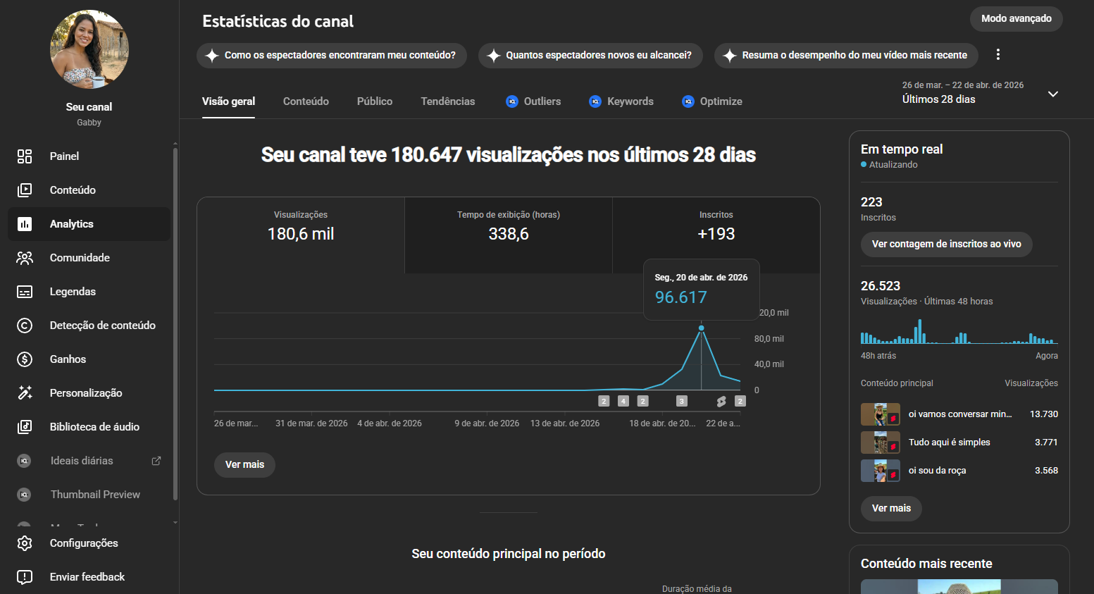Click the view count '3.771'
The image size is (1094, 594).
[1046, 443]
